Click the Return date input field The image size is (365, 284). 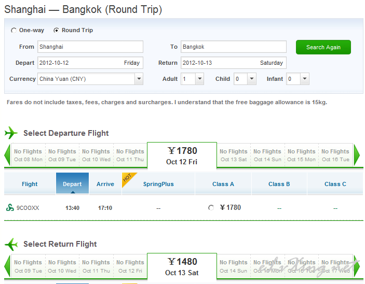(234, 63)
